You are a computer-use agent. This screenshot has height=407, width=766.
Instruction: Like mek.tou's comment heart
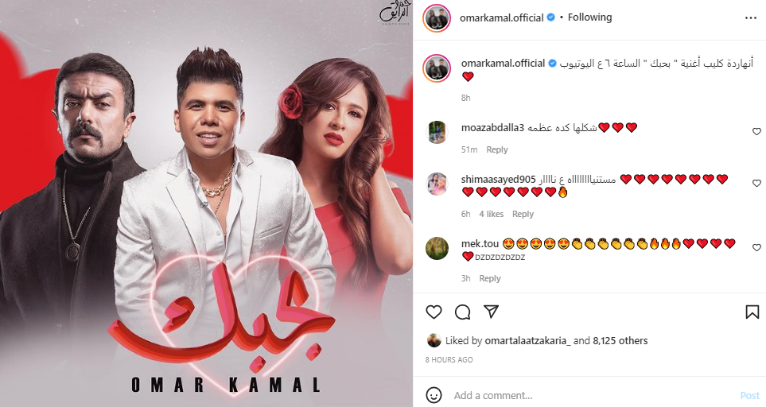pos(756,248)
